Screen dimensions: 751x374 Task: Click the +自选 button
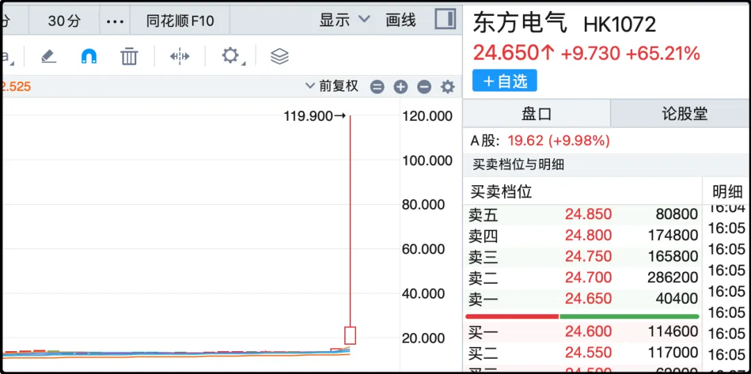coord(504,81)
